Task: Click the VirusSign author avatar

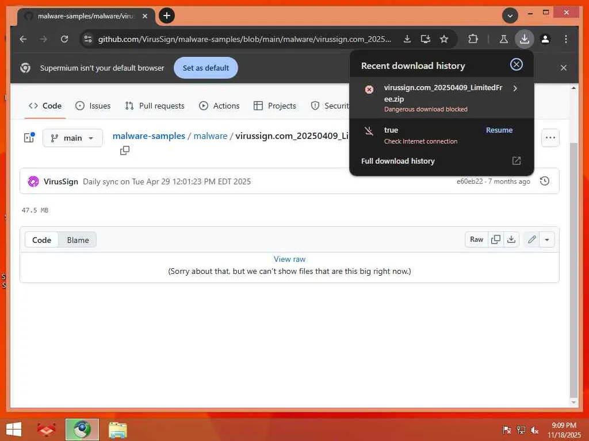Action: [33, 181]
